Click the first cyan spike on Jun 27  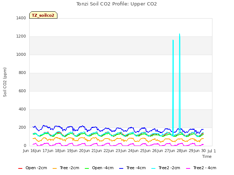tap(173, 88)
